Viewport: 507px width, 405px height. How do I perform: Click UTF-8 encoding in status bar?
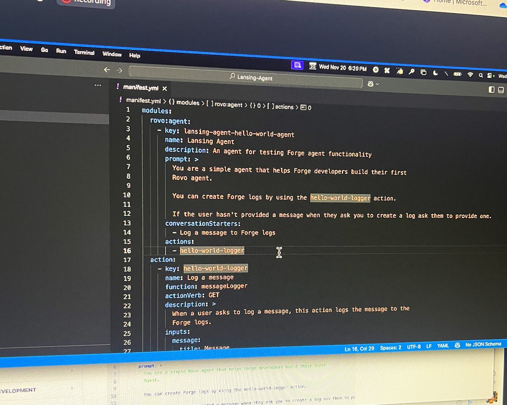(x=414, y=347)
